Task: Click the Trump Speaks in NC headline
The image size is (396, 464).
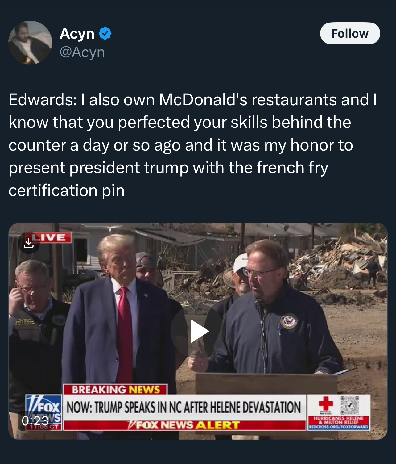Action: [184, 408]
